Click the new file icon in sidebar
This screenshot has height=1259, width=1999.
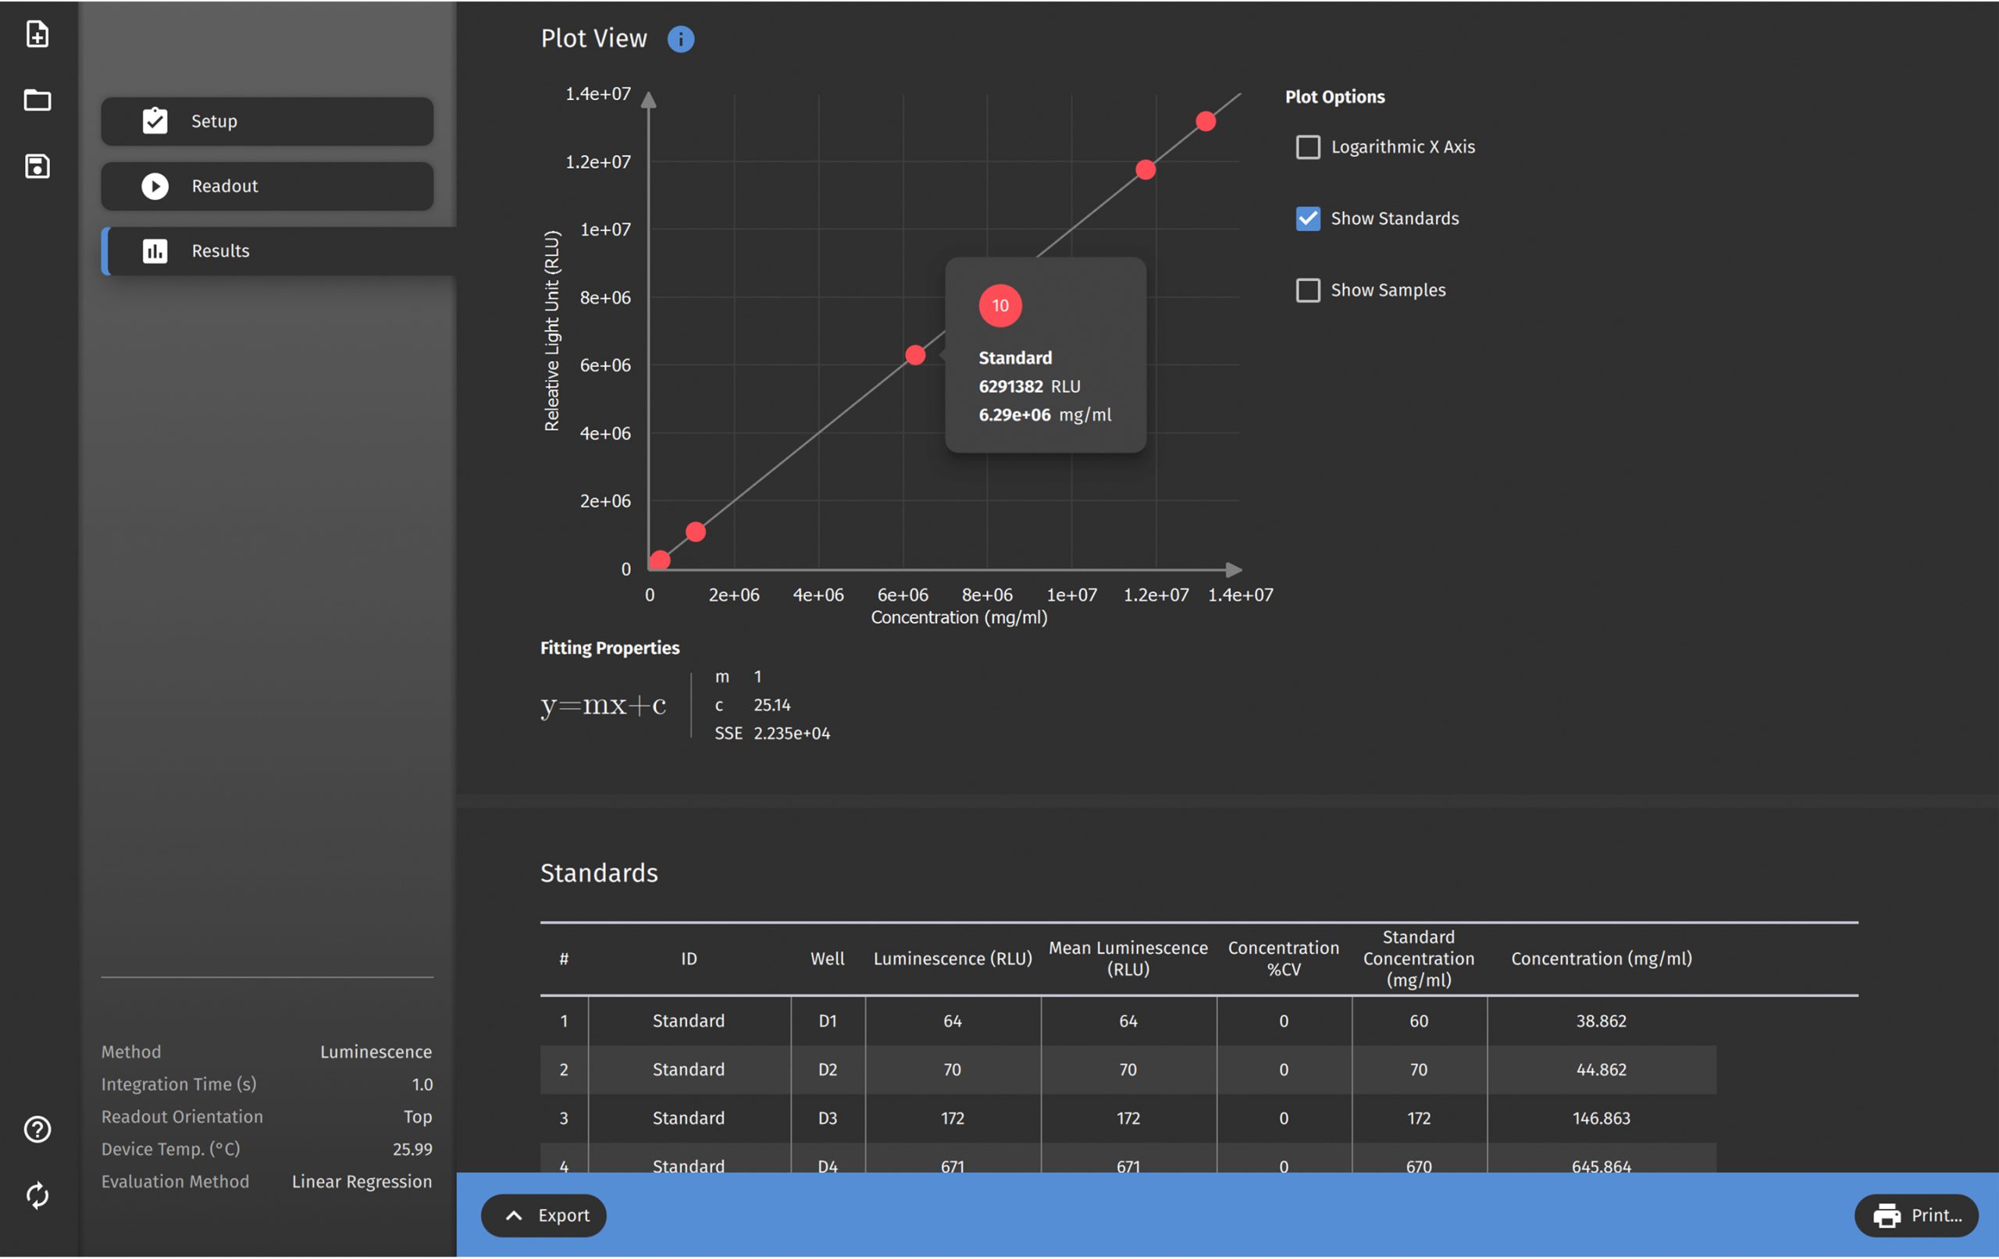pos(37,34)
